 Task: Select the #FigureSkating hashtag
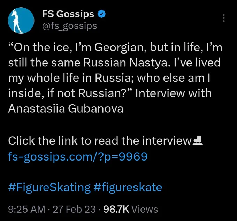49,187
